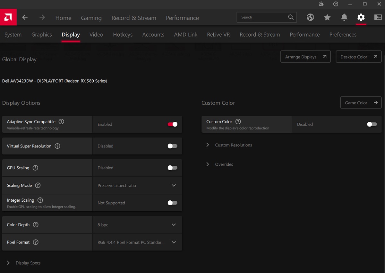
Task: Show help for Integer Scaling
Action: [40, 200]
